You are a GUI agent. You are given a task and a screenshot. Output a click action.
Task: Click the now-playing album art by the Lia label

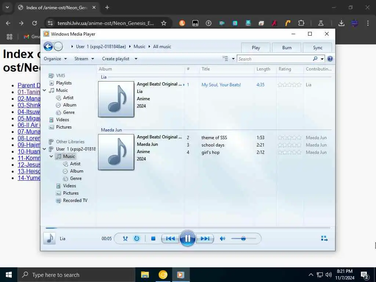click(50, 238)
